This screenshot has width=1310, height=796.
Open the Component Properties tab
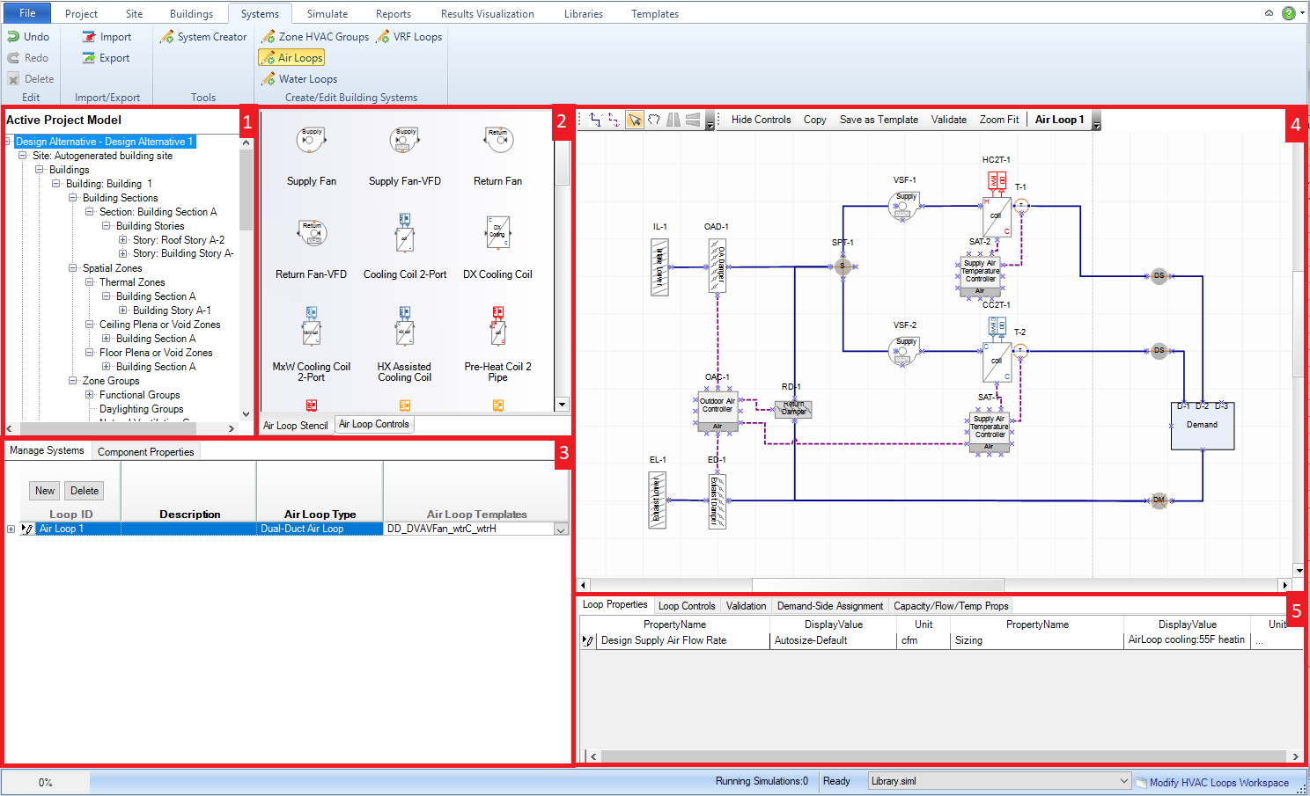(145, 452)
